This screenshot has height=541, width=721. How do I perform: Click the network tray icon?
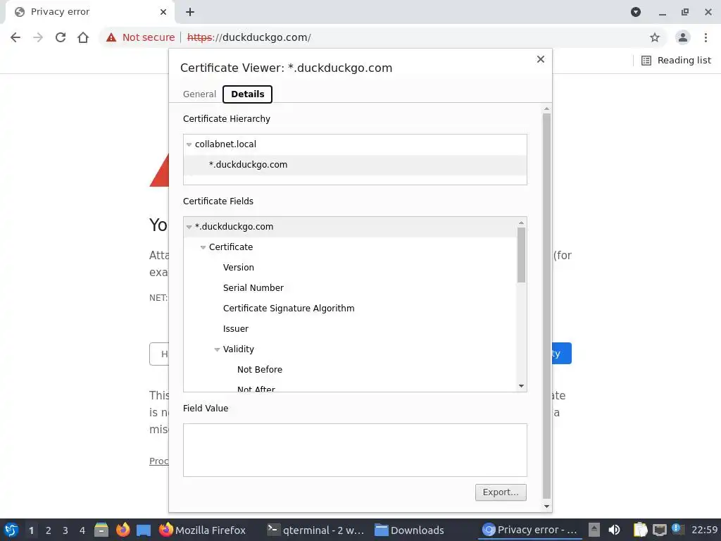pos(659,530)
